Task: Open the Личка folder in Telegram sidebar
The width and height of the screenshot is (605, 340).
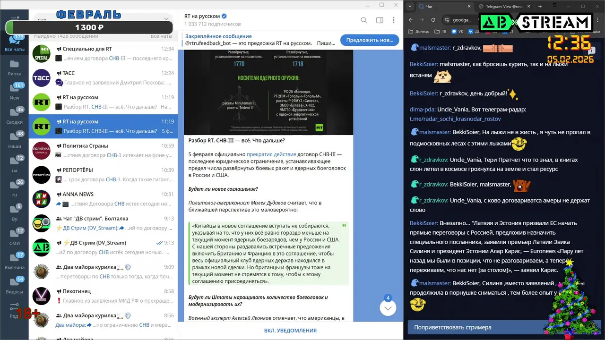Action: click(x=14, y=68)
